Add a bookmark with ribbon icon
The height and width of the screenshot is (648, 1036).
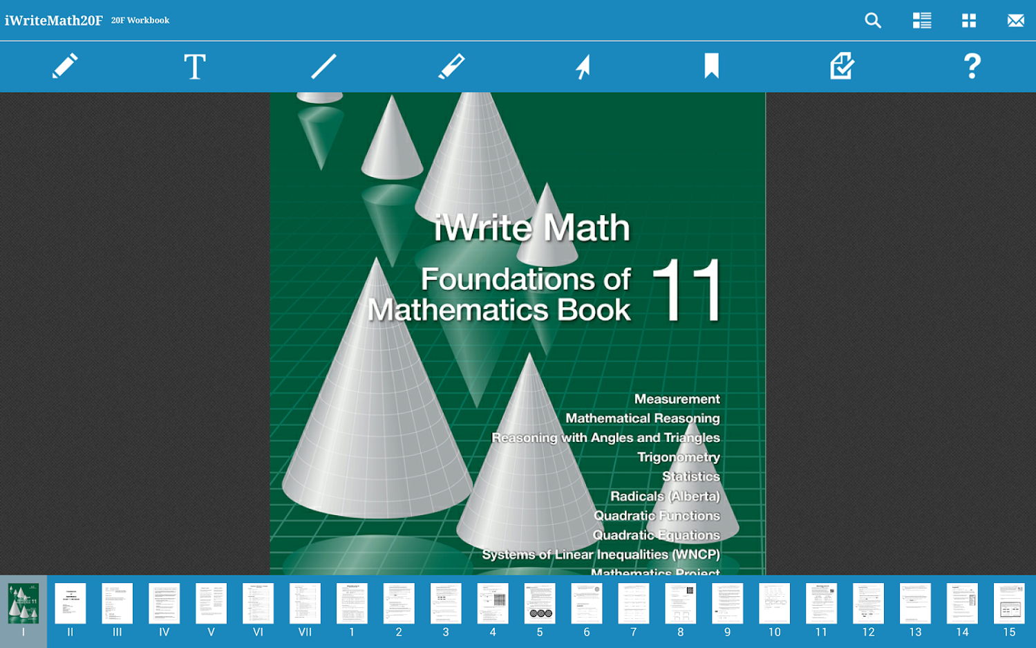click(x=711, y=66)
